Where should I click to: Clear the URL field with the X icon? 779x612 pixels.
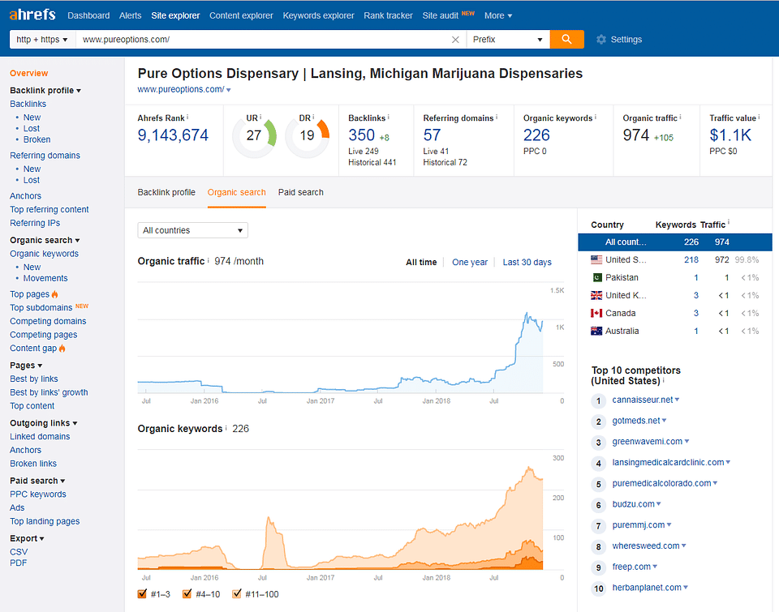pos(455,40)
